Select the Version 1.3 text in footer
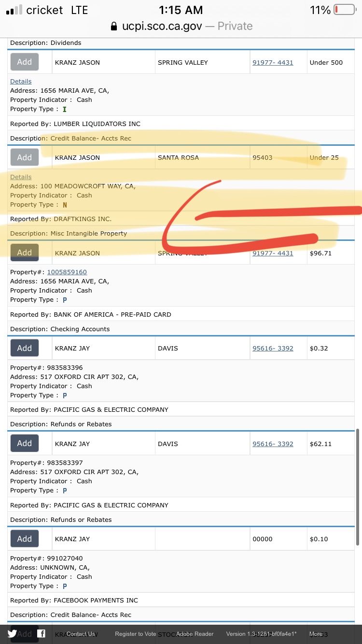Viewport: 362px width, 644px height. click(x=262, y=634)
